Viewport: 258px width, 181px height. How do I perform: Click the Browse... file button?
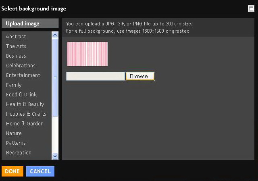(140, 76)
